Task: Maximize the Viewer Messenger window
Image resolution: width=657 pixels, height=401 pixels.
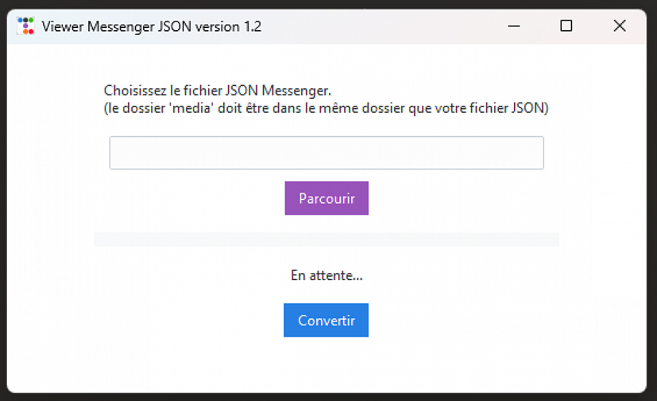Action: (x=566, y=26)
